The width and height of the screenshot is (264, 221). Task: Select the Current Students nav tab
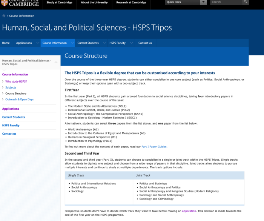88,43
